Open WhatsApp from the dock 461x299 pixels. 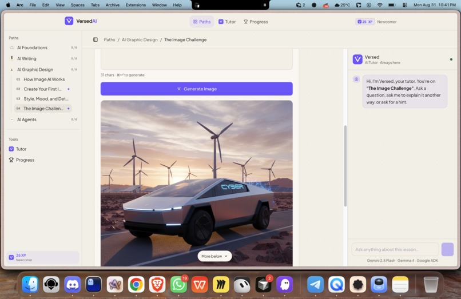178,284
